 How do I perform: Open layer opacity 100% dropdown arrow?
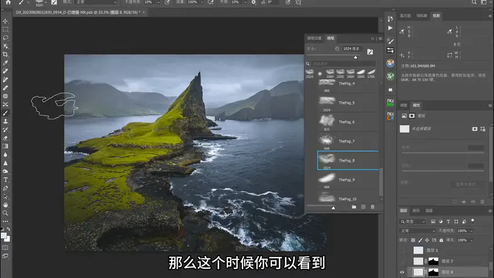coord(471,231)
